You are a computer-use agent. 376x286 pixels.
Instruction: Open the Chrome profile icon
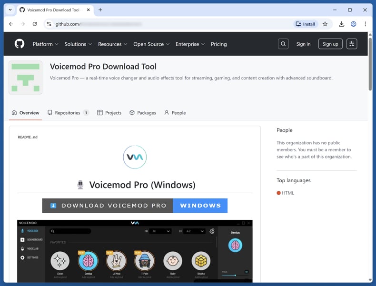(354, 24)
